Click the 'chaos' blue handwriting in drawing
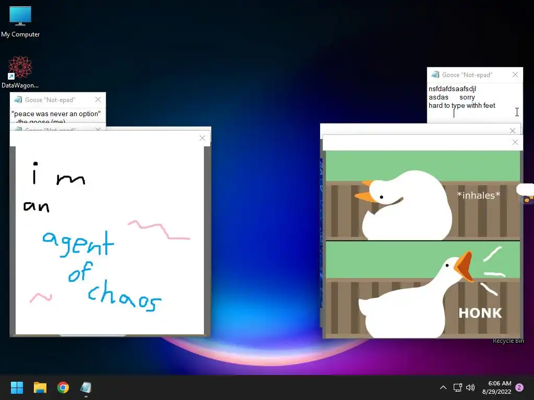This screenshot has height=400, width=534. point(125,296)
